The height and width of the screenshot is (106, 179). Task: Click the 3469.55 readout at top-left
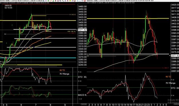tap(8, 6)
